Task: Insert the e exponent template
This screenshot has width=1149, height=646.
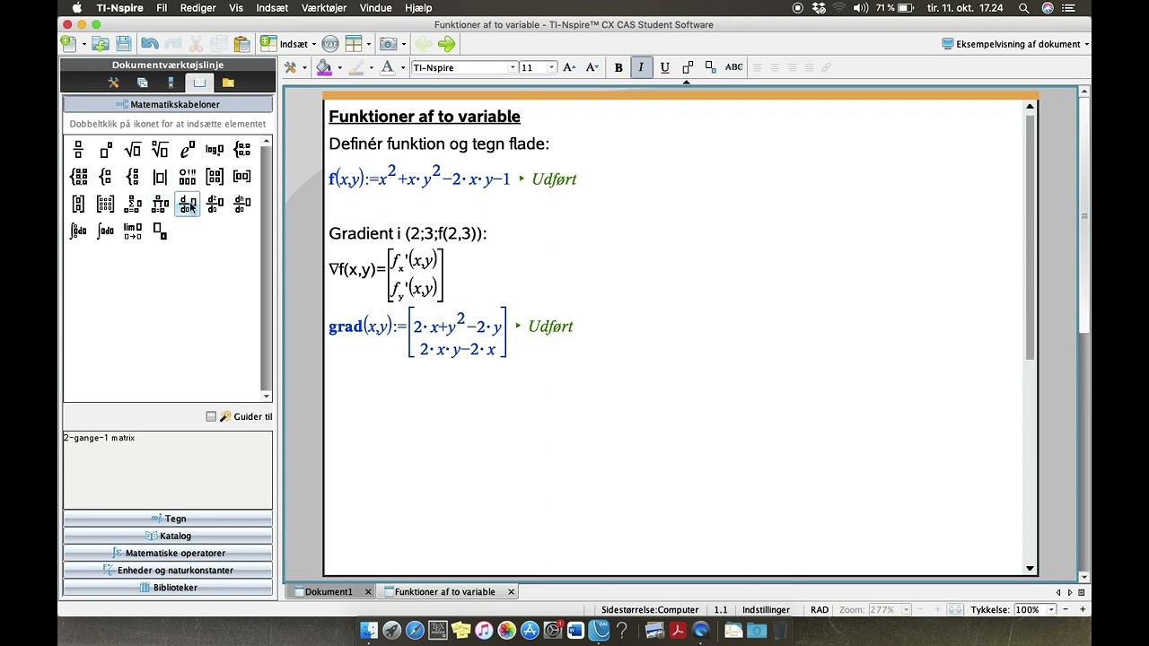Action: [x=188, y=150]
